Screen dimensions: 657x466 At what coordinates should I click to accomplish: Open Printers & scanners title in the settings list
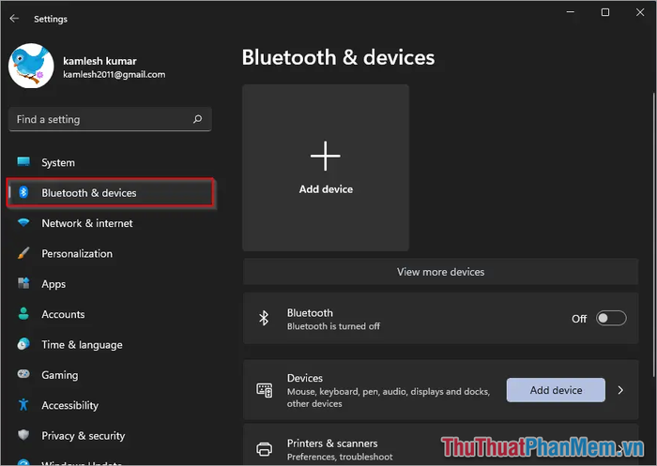(332, 443)
